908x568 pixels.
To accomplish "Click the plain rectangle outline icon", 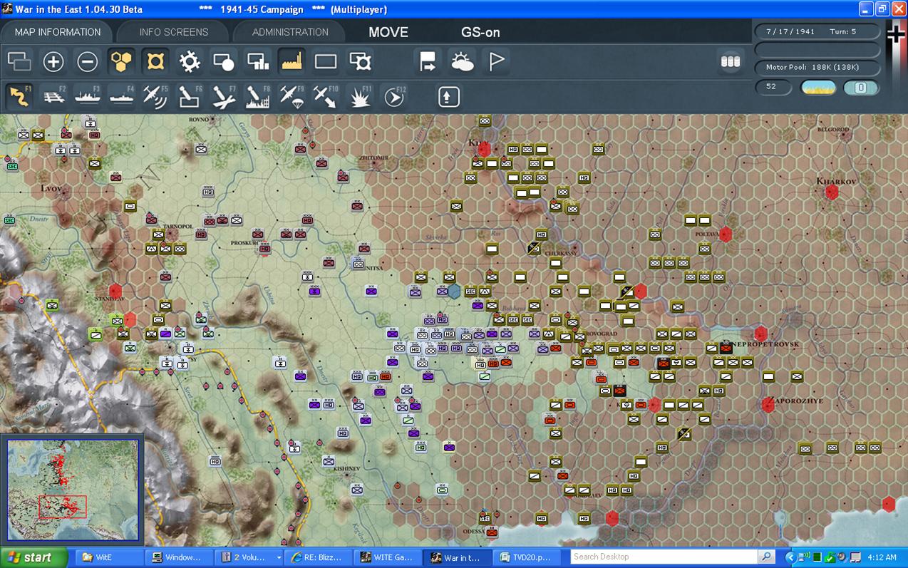I will (326, 61).
